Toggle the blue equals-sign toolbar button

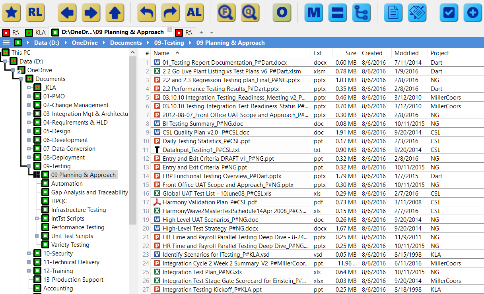click(338, 12)
